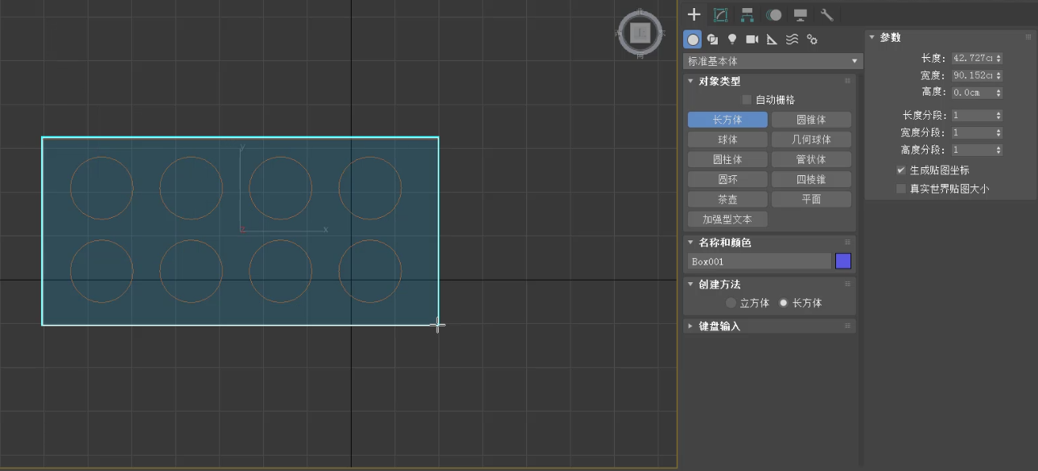Screen dimensions: 1038x471
Task: Enable the 自动栅格 checkbox
Action: (x=747, y=100)
